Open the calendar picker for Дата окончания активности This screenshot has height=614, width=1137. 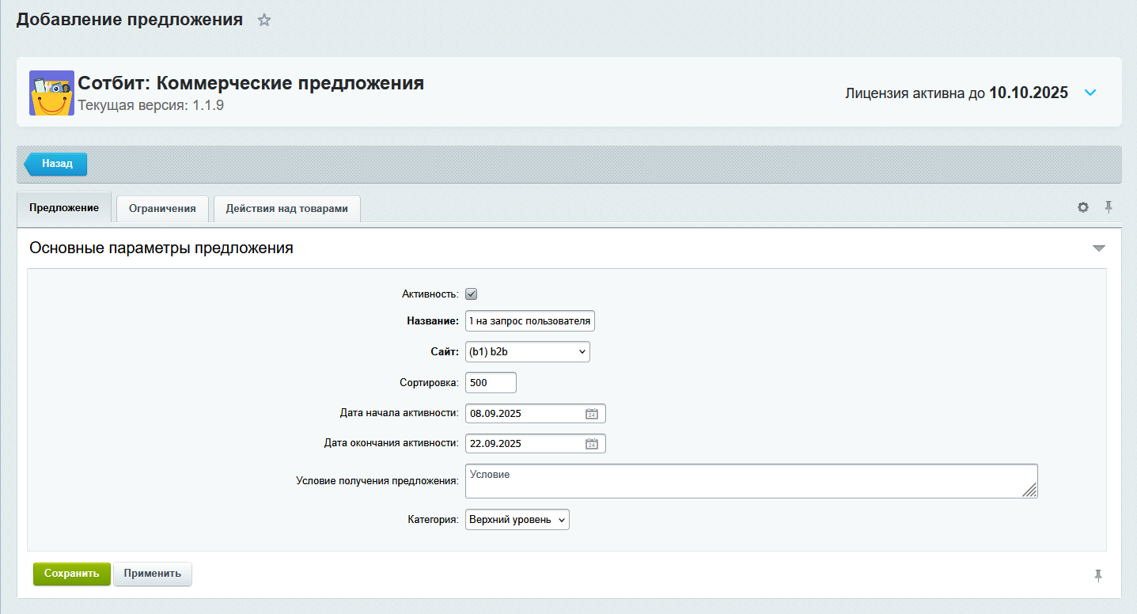pos(592,443)
